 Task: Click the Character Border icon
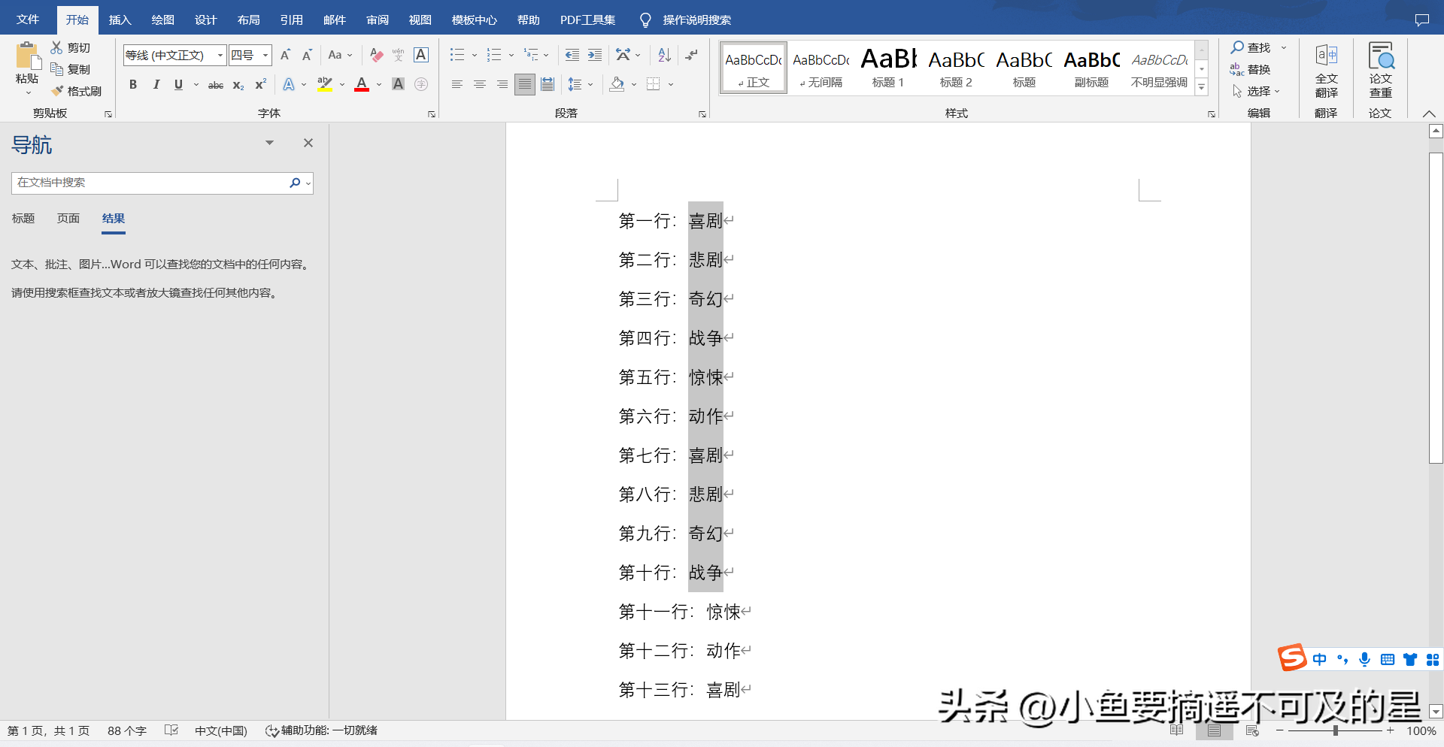coord(421,55)
